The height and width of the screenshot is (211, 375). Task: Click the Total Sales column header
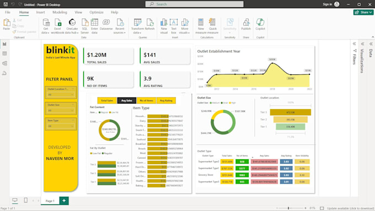point(227,155)
